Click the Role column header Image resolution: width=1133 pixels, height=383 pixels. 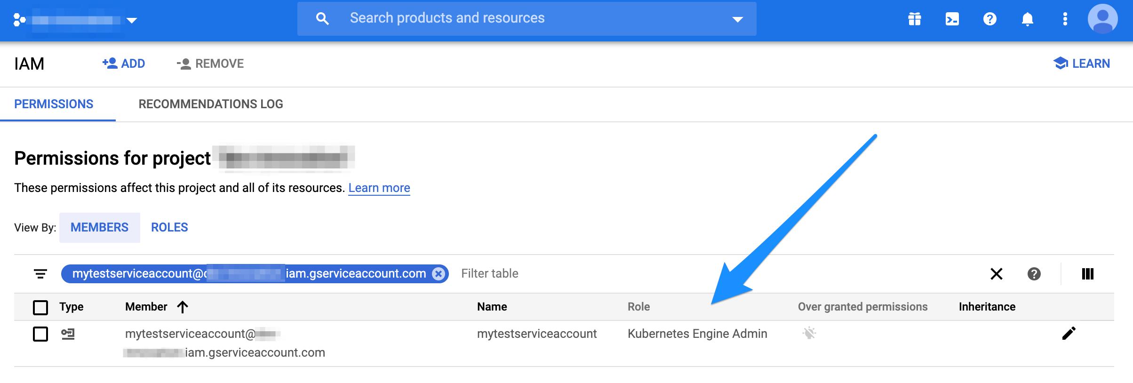[638, 307]
